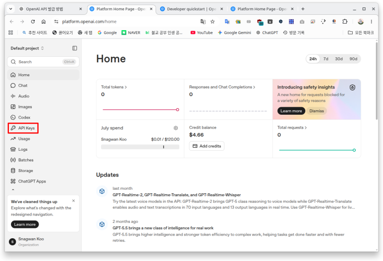Expand the Default project selector

pyautogui.click(x=27, y=48)
